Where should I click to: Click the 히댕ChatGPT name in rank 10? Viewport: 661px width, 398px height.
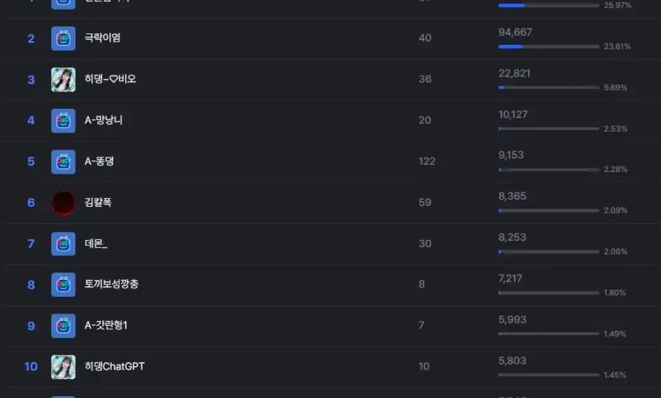pyautogui.click(x=114, y=366)
